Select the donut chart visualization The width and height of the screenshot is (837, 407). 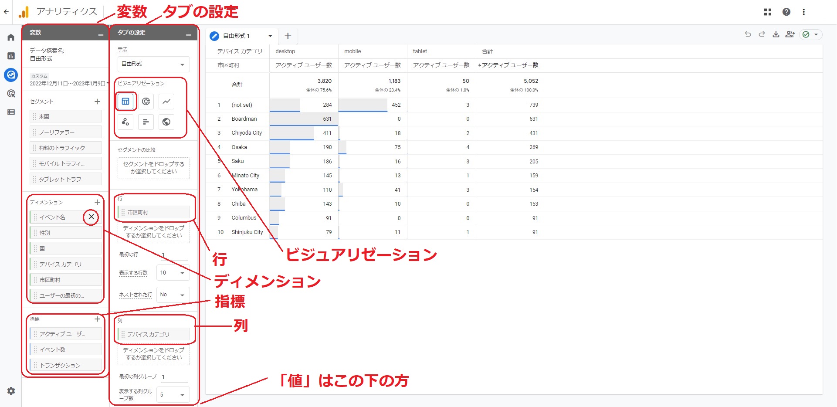click(x=146, y=102)
